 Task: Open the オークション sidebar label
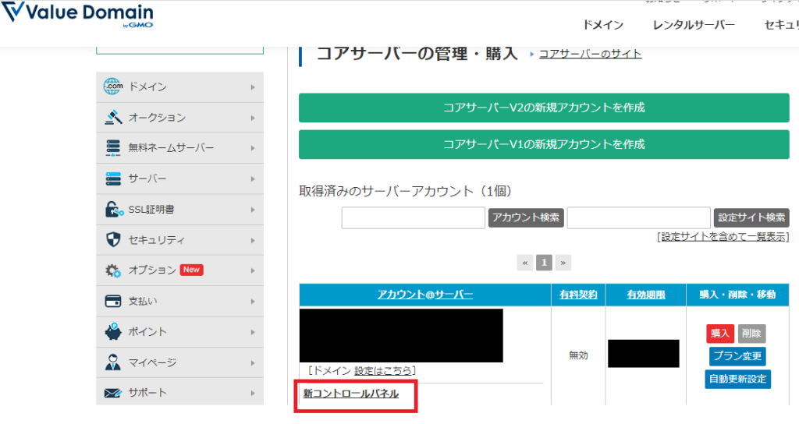157,118
